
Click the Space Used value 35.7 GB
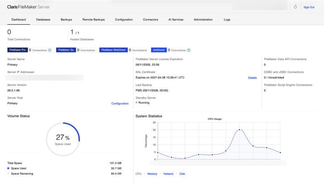pyautogui.click(x=116, y=168)
